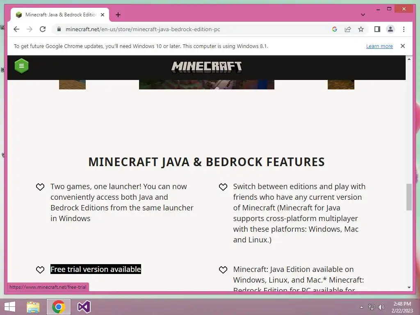Click the left thumbnail image
Screen dimensions: 420x315
click(x=72, y=84)
